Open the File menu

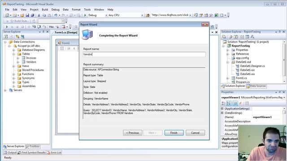point(7,9)
